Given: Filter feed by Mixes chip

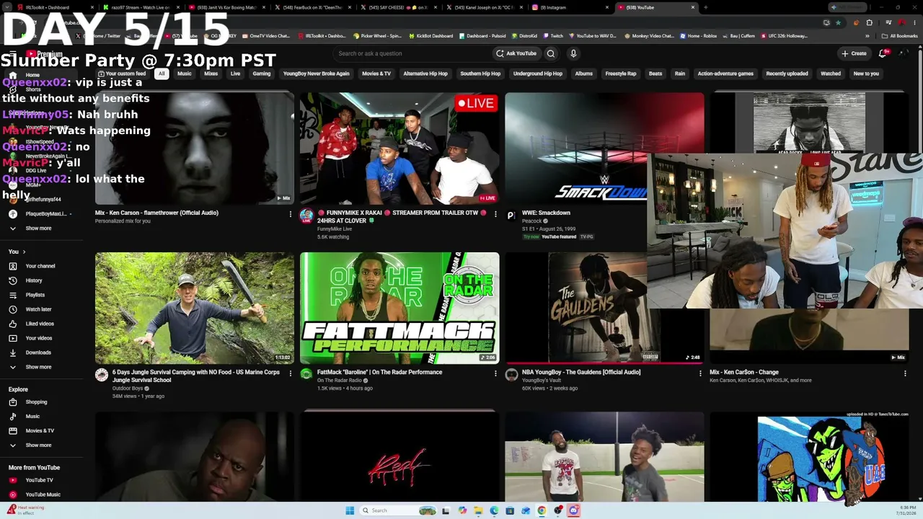Looking at the screenshot, I should click(x=211, y=74).
